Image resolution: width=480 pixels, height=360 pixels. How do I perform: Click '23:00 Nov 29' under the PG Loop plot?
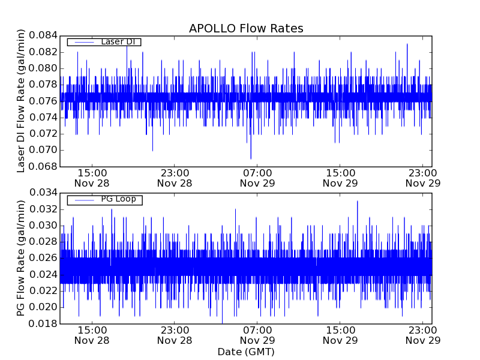(423, 335)
